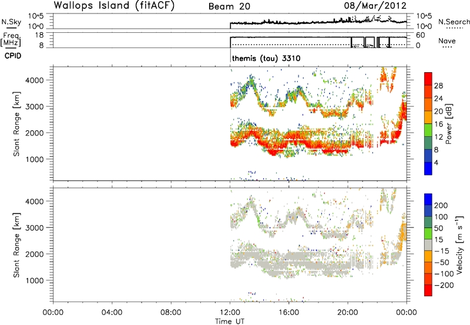Image resolution: width=470 pixels, height=325 pixels.
Task: Click the 'Velocity [m s-1]' color bar title
Action: click(459, 245)
